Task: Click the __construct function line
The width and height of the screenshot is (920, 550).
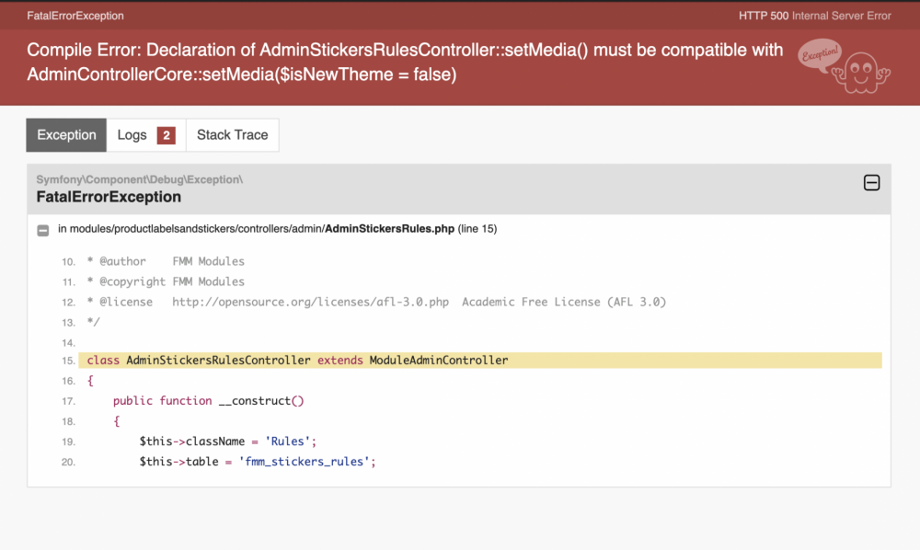Action: (208, 401)
